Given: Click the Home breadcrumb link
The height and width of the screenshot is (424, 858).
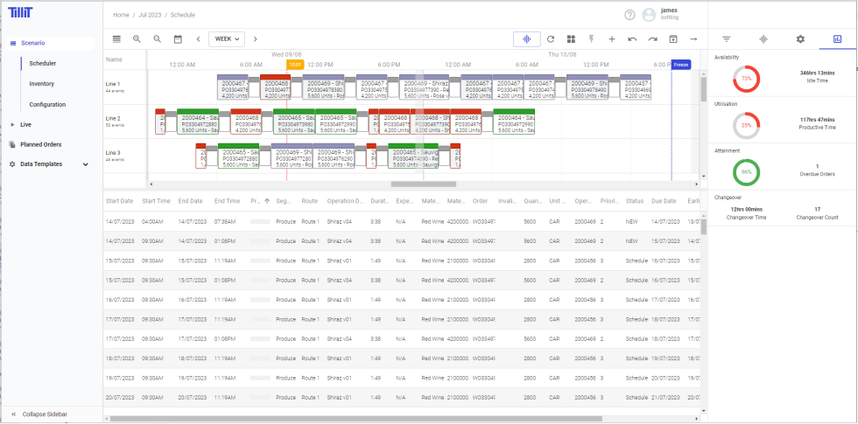Looking at the screenshot, I should 121,15.
